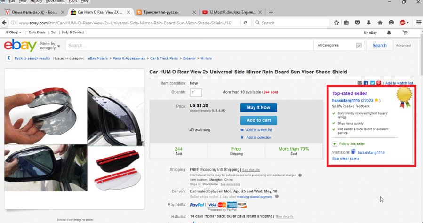Click the main product image

point(74,139)
